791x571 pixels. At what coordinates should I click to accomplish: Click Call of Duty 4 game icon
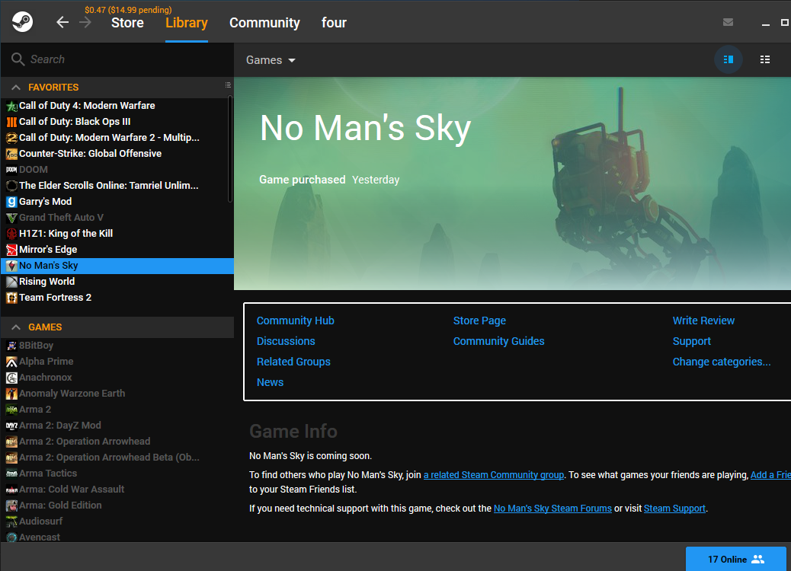(11, 106)
